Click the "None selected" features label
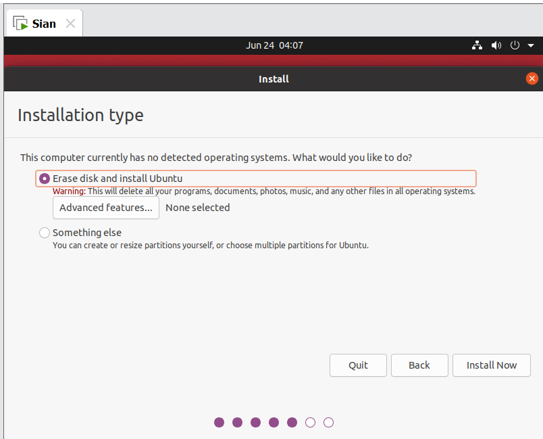Screen dimensions: 543x439 pos(197,208)
